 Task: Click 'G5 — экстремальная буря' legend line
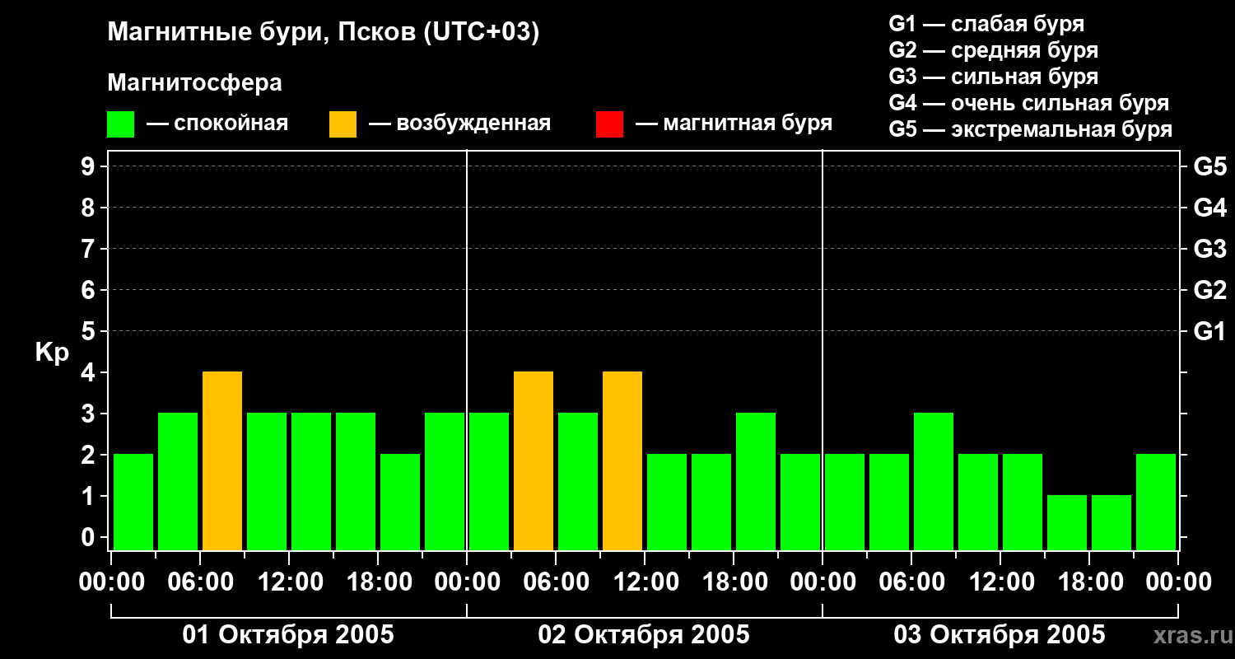1031,129
